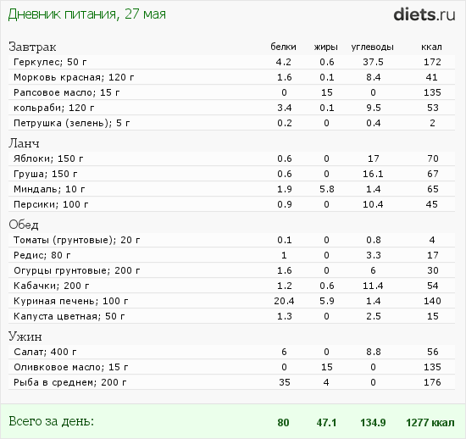Click the Ужин section heading
This screenshot has height=439, width=466.
click(25, 336)
